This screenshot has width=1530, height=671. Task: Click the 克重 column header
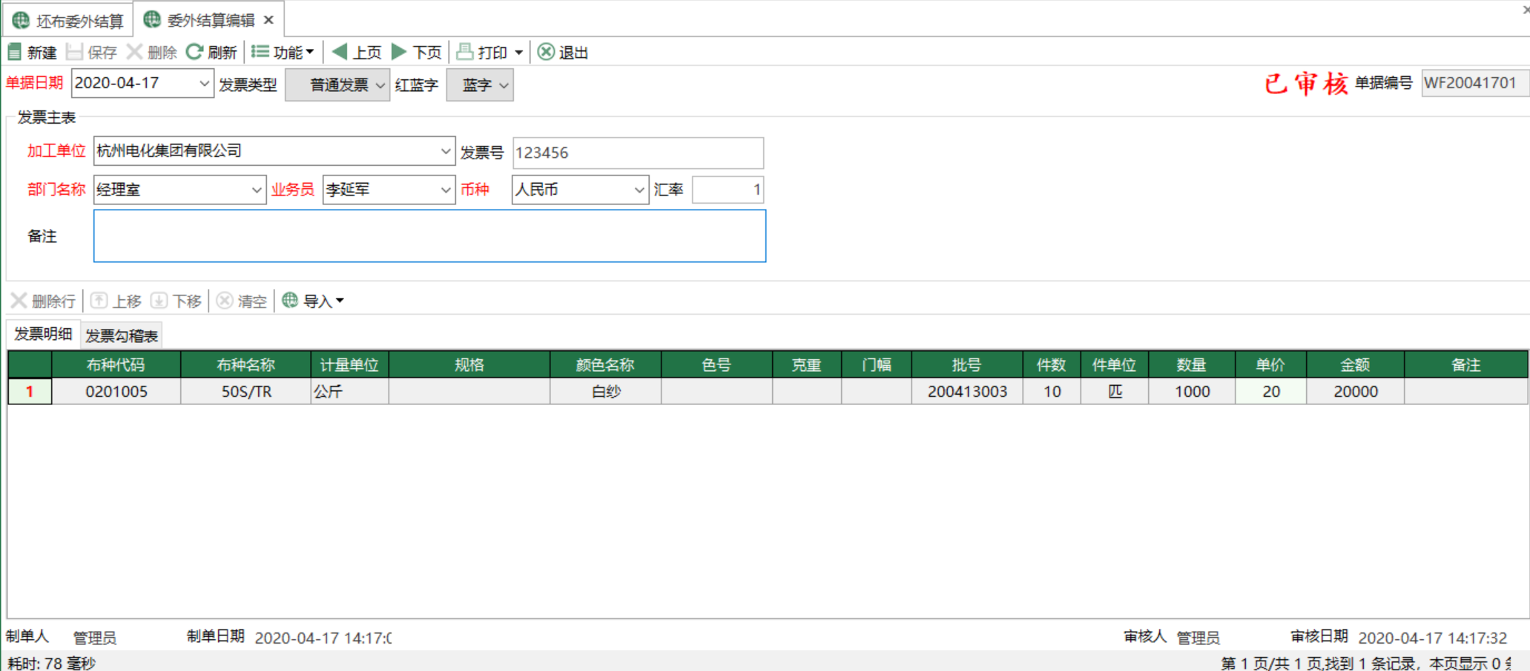pyautogui.click(x=806, y=364)
